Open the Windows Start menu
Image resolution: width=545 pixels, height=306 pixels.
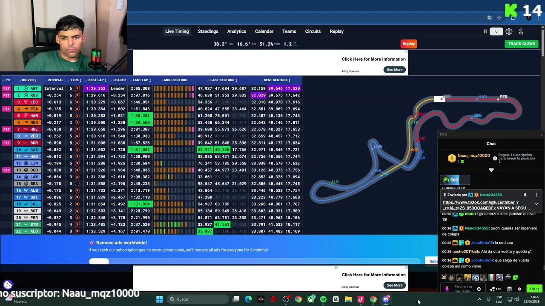pyautogui.click(x=159, y=299)
